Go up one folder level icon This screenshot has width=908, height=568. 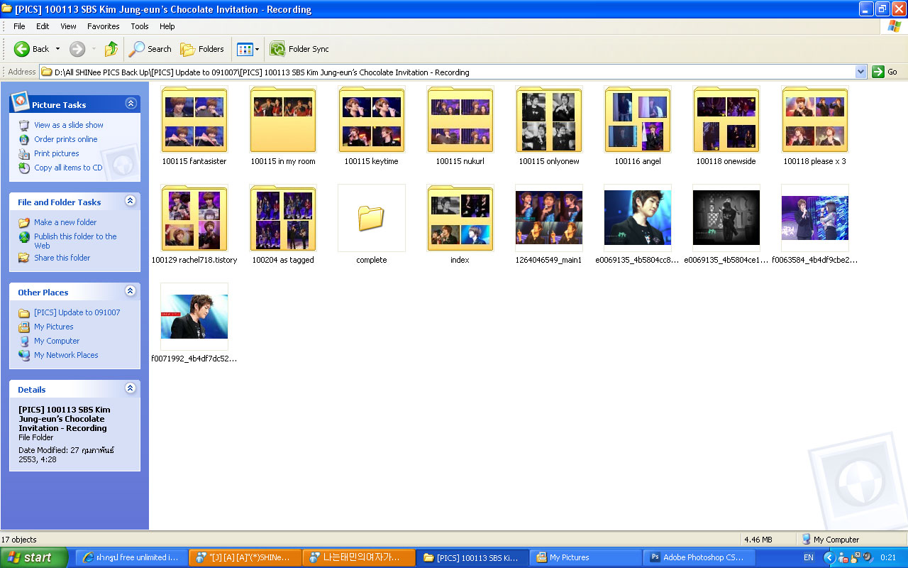click(x=111, y=49)
